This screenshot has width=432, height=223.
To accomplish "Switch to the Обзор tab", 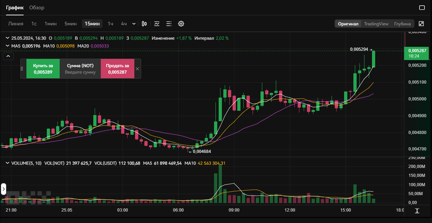I will (37, 8).
